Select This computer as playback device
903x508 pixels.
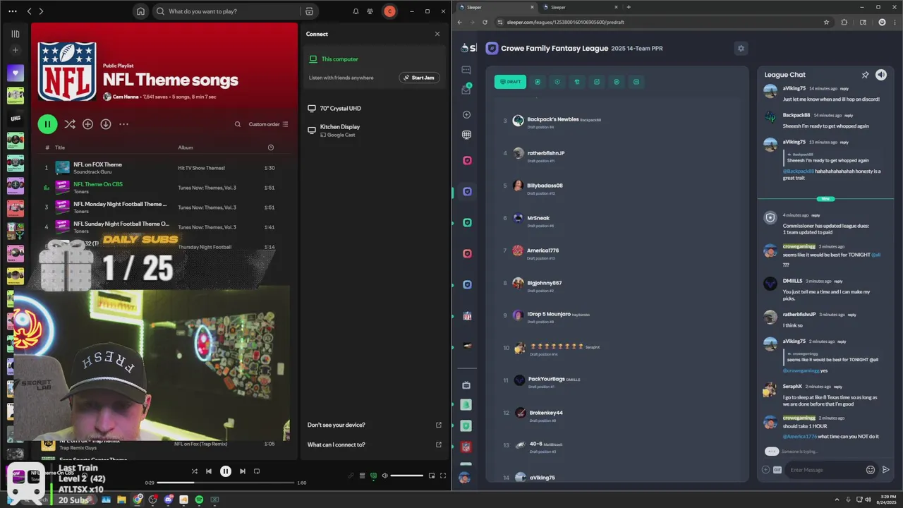tap(374, 59)
